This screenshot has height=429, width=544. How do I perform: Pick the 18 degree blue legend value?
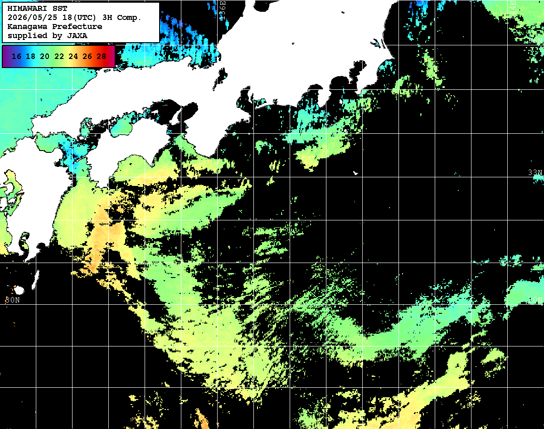(30, 57)
